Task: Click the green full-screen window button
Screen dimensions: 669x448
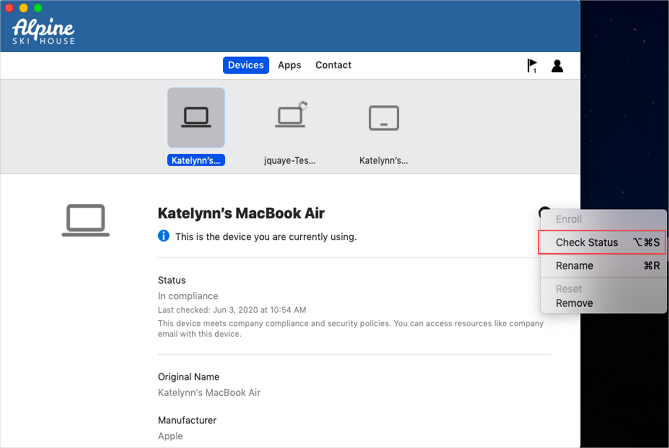Action: pyautogui.click(x=38, y=7)
